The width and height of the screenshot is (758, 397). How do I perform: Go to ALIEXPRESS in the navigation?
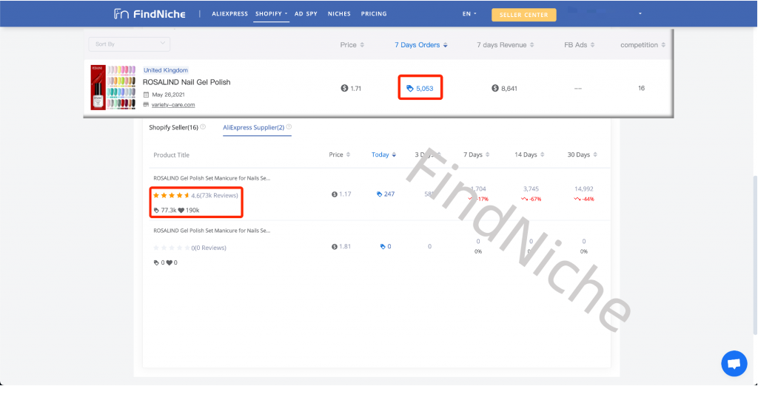coord(229,13)
